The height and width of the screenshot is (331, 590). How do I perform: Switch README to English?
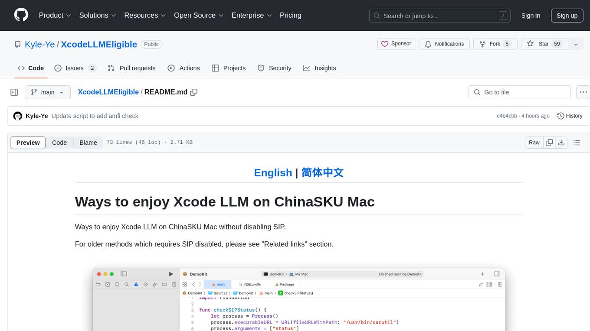[x=273, y=172]
